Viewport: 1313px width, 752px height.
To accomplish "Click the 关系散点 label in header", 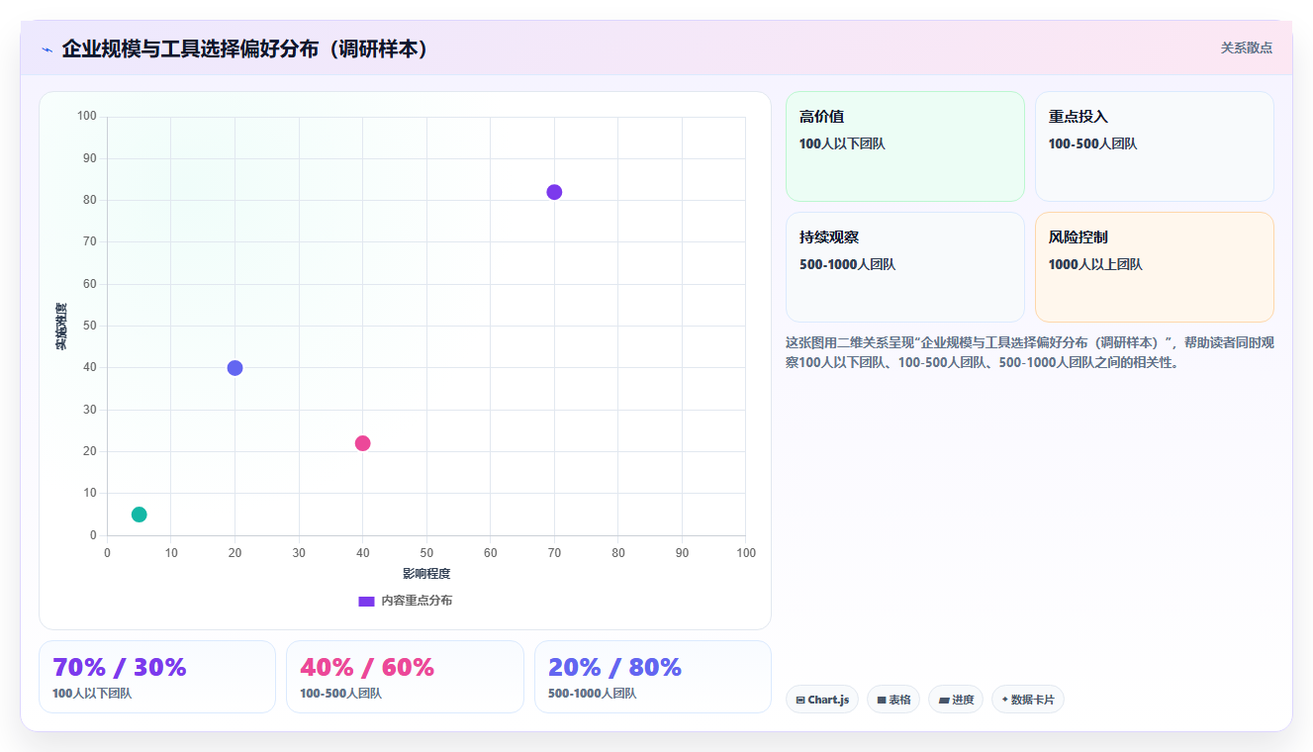I will [1247, 47].
